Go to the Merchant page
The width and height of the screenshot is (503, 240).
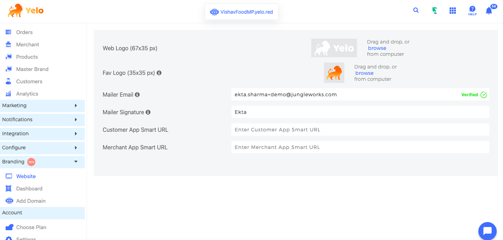click(x=27, y=44)
